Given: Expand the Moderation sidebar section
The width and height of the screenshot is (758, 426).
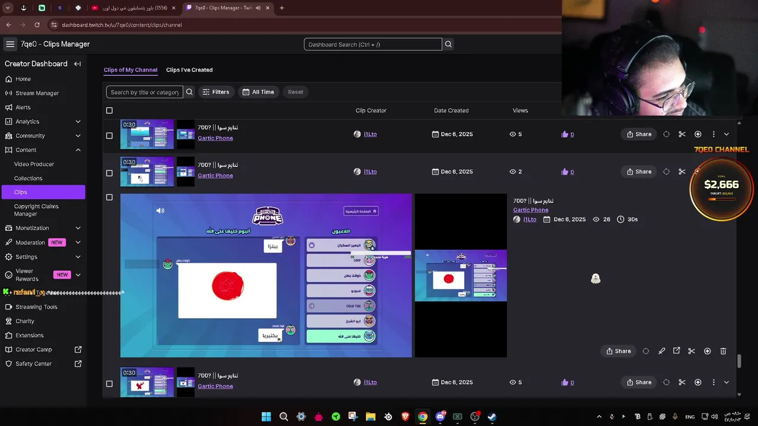Looking at the screenshot, I should click(78, 243).
